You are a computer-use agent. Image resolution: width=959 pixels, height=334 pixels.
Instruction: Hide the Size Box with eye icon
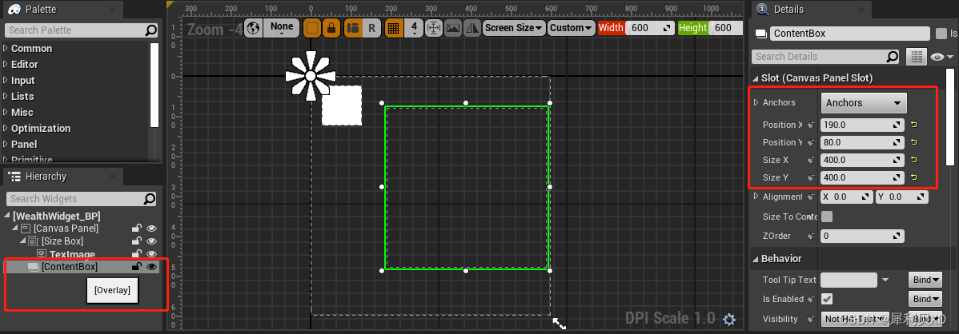pyautogui.click(x=151, y=241)
